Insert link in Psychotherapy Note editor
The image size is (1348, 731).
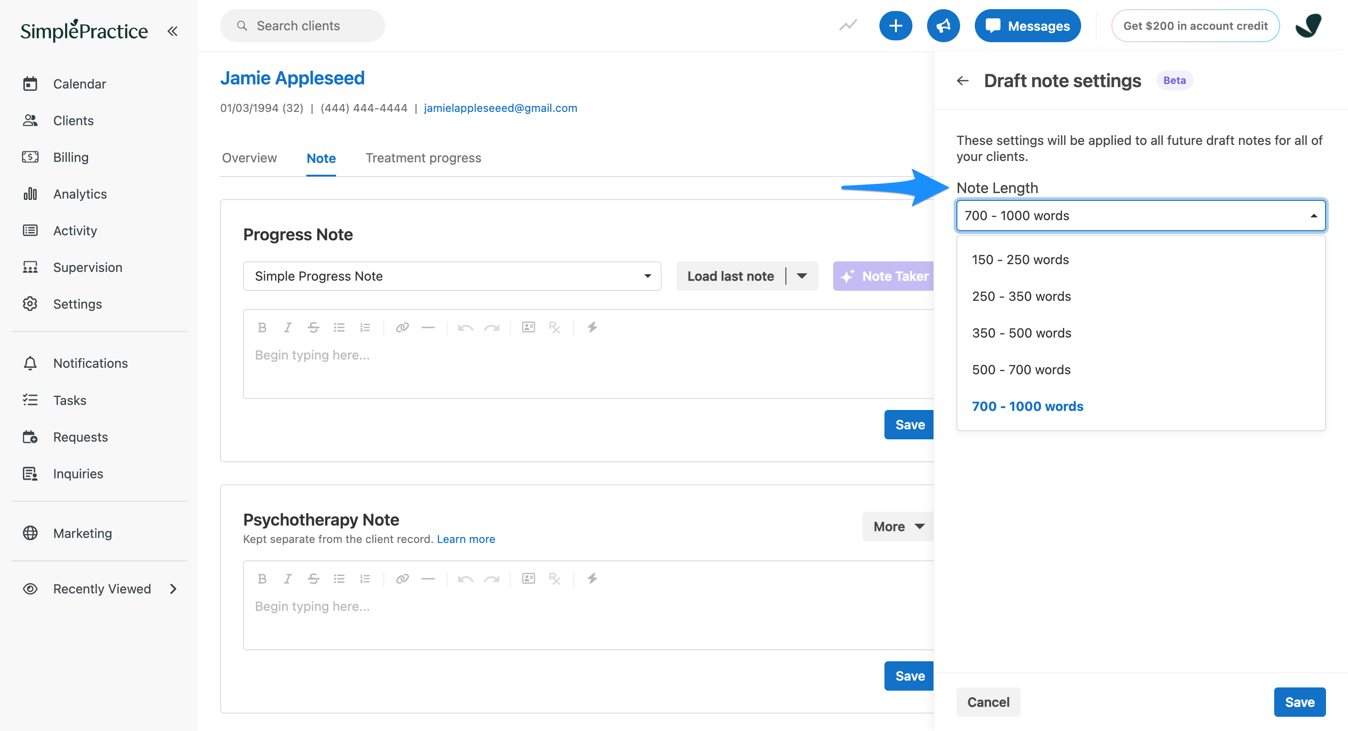coord(402,579)
